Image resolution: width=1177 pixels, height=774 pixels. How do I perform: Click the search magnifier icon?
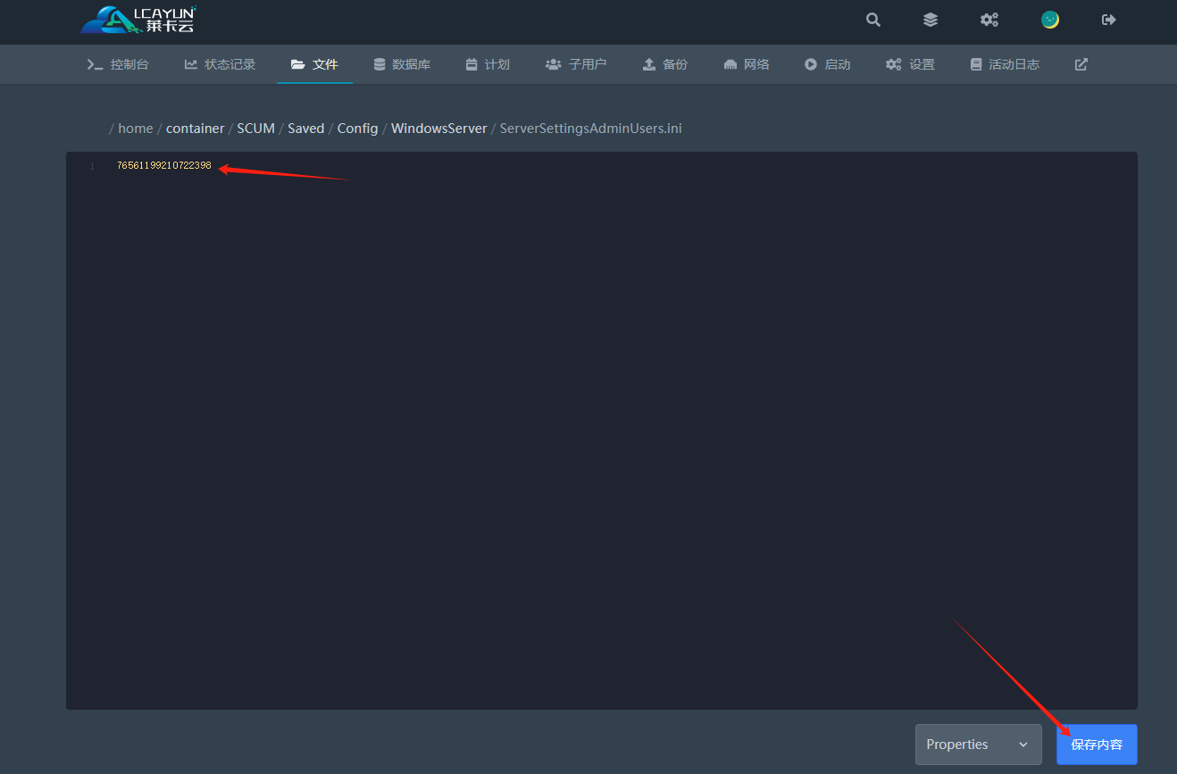tap(873, 20)
